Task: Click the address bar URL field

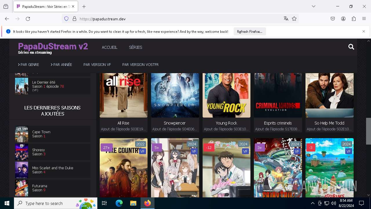Action: click(x=180, y=19)
